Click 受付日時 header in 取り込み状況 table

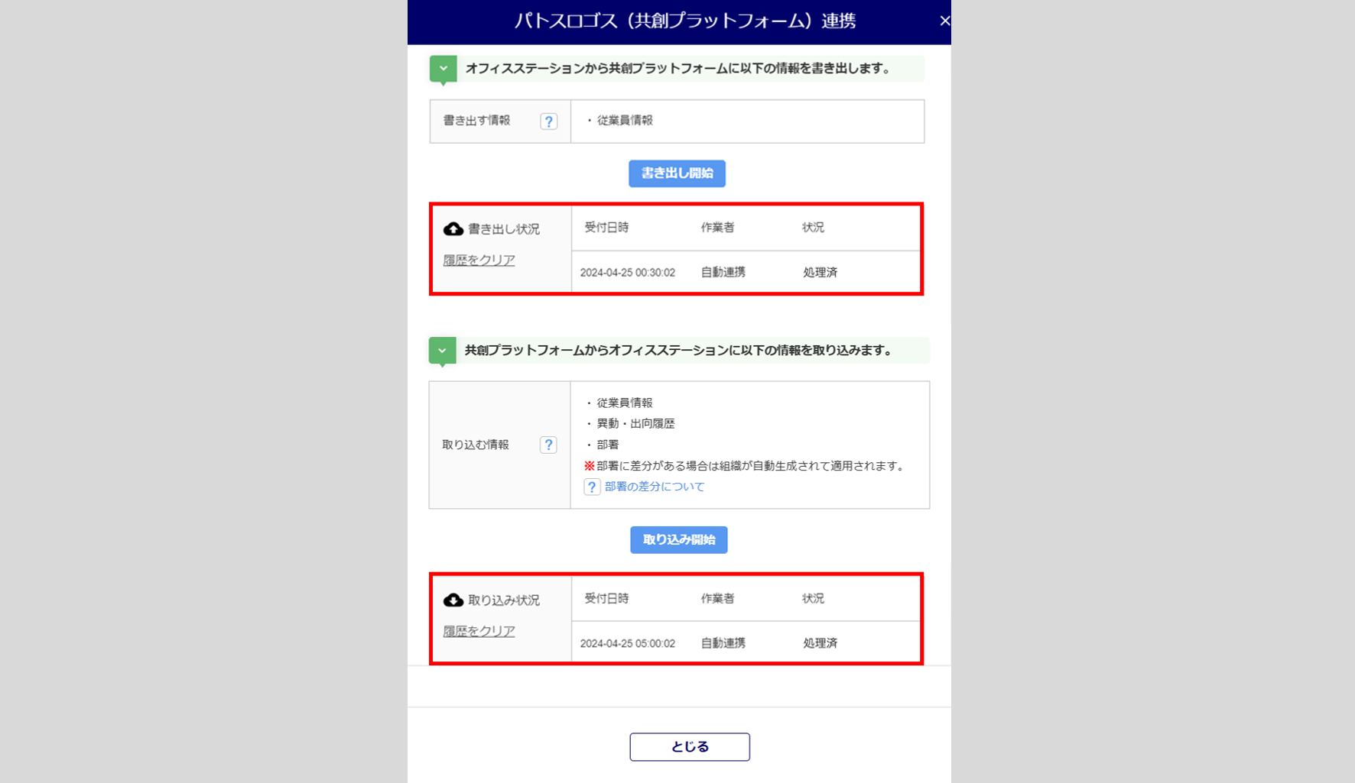606,599
